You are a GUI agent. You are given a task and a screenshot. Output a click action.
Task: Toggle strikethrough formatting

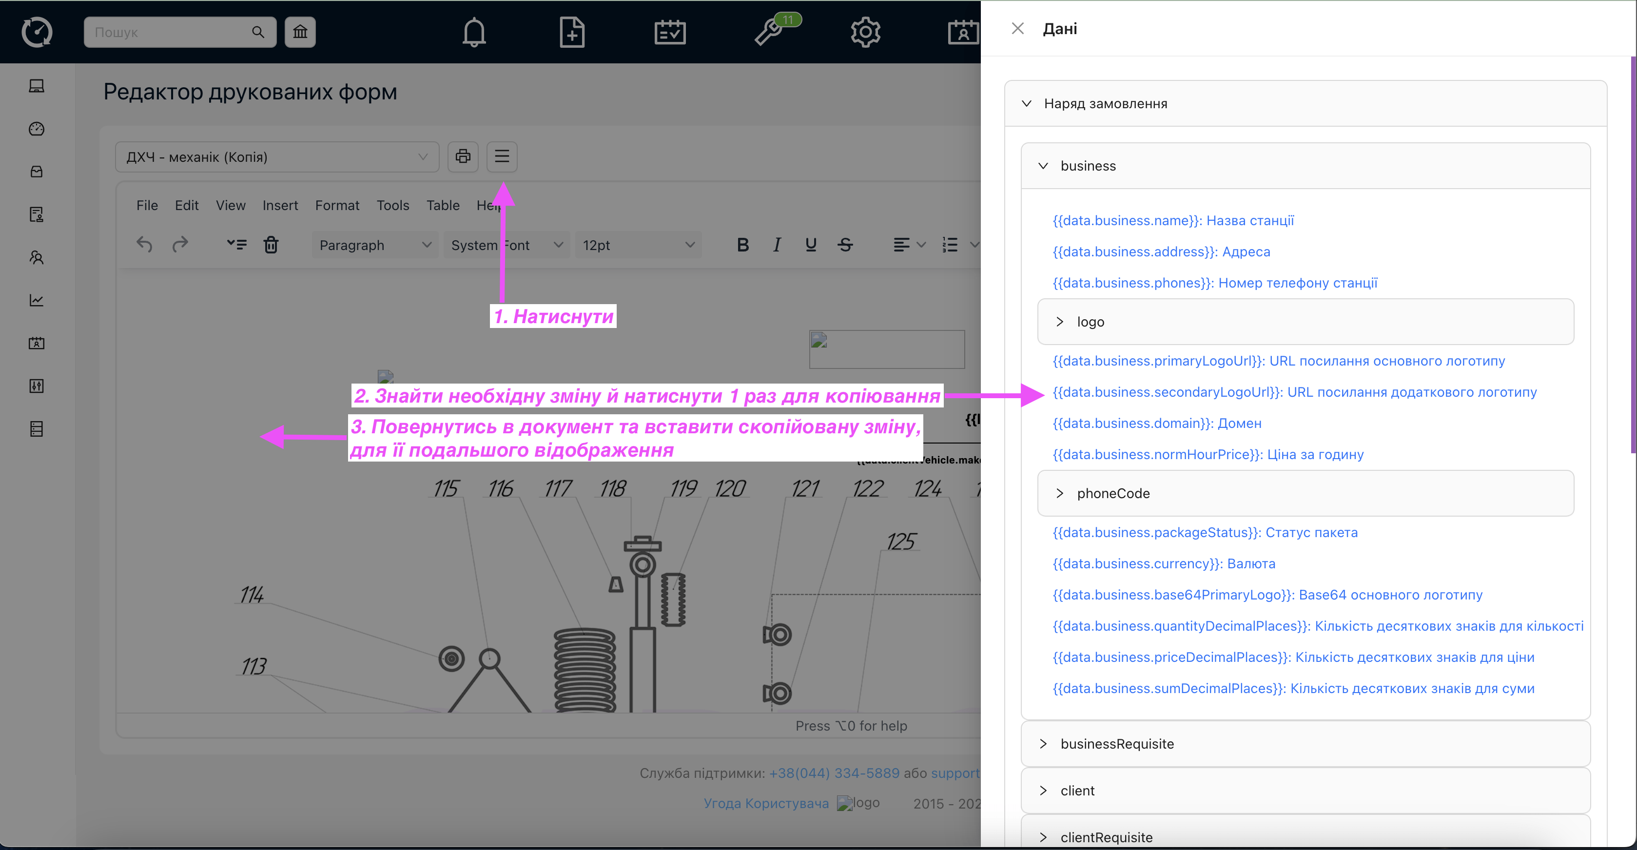click(x=844, y=245)
